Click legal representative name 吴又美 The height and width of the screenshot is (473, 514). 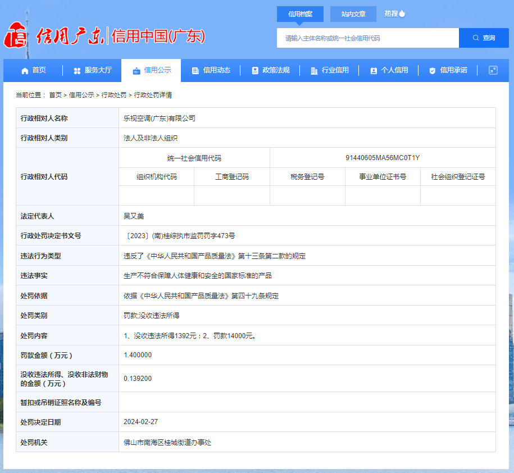[134, 216]
